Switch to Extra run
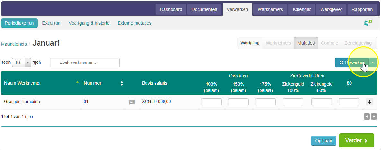The width and height of the screenshot is (381, 150). (51, 23)
